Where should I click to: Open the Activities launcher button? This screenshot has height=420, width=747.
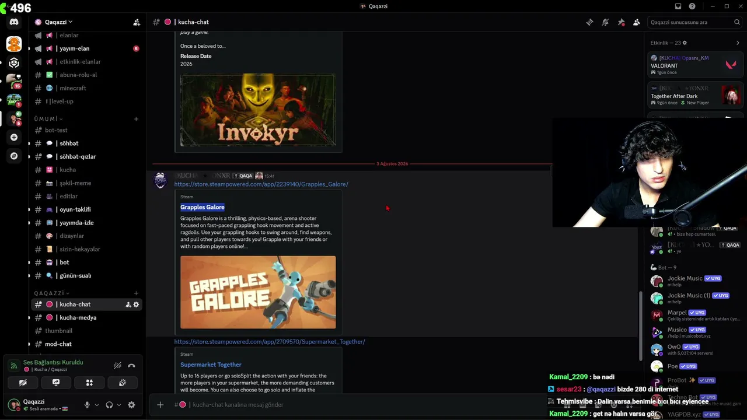coord(89,383)
